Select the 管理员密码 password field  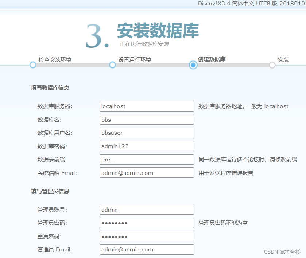(x=147, y=223)
